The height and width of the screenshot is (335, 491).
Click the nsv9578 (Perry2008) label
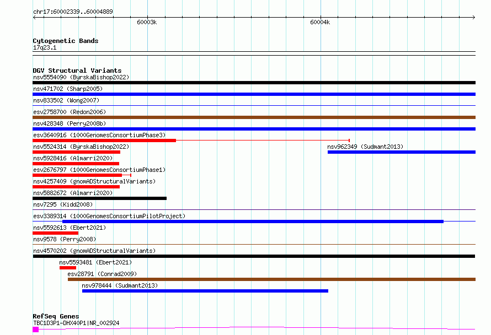click(65, 239)
